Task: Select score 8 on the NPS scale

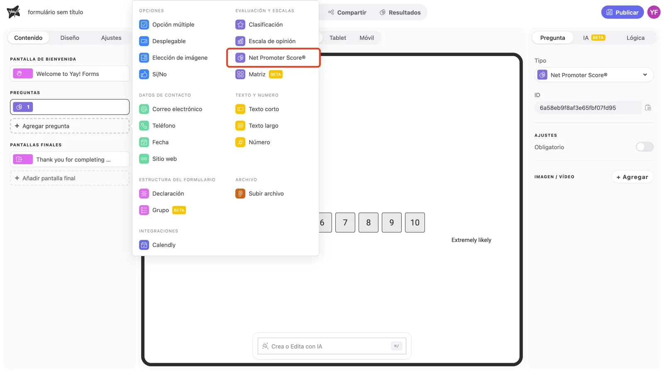Action: pos(369,223)
